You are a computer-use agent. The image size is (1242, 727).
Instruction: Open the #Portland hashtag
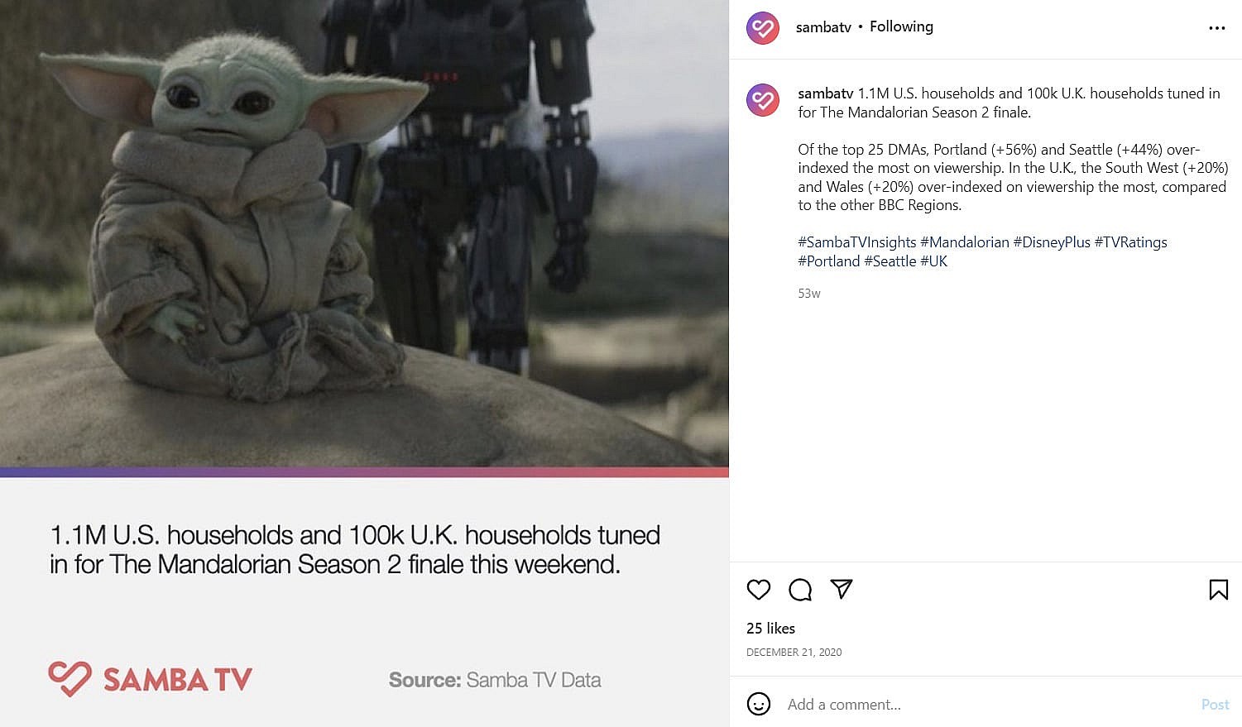[x=829, y=261]
